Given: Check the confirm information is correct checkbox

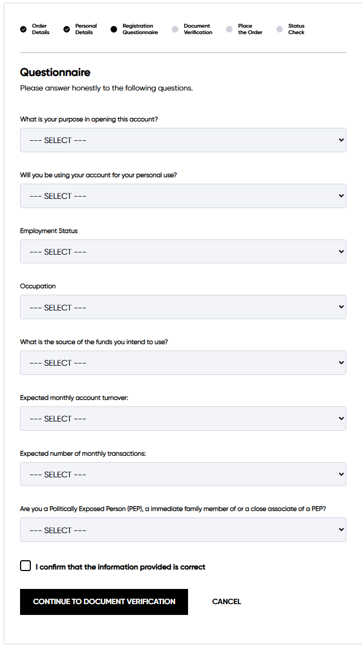Looking at the screenshot, I should point(25,566).
